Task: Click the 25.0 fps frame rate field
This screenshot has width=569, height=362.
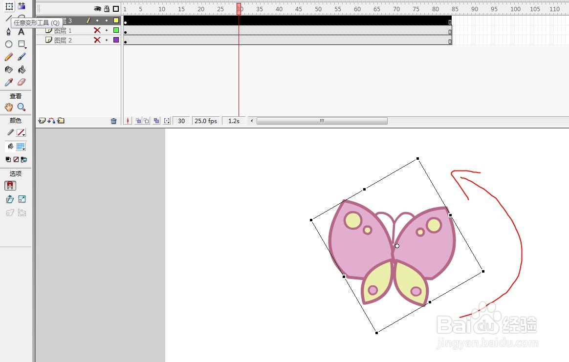Action: (x=206, y=121)
